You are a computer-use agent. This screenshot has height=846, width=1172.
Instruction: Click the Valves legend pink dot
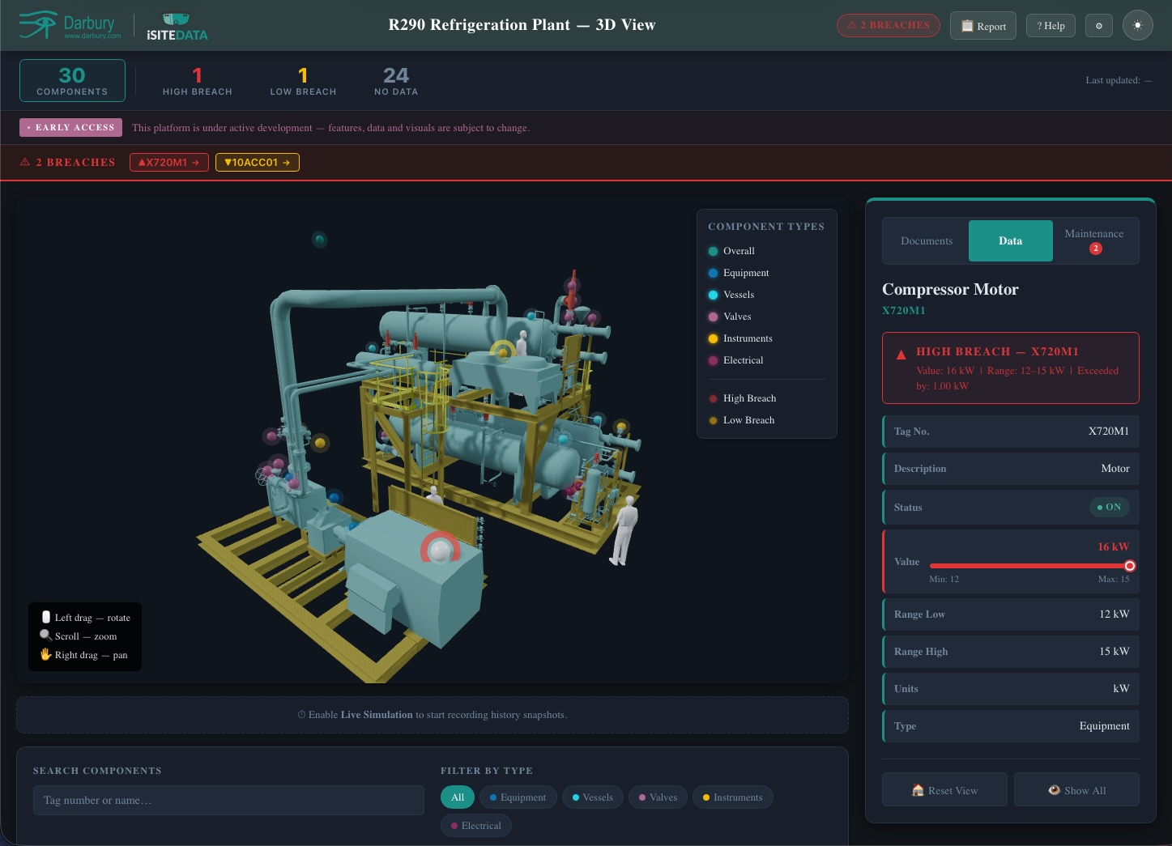pyautogui.click(x=713, y=317)
